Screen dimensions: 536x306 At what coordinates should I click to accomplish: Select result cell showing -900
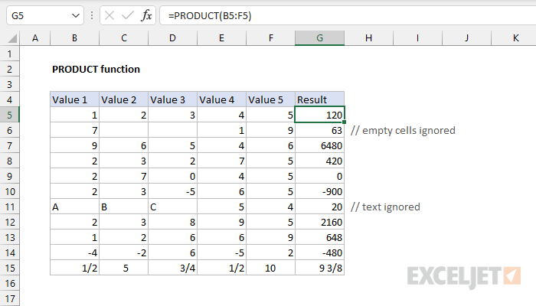point(319,191)
